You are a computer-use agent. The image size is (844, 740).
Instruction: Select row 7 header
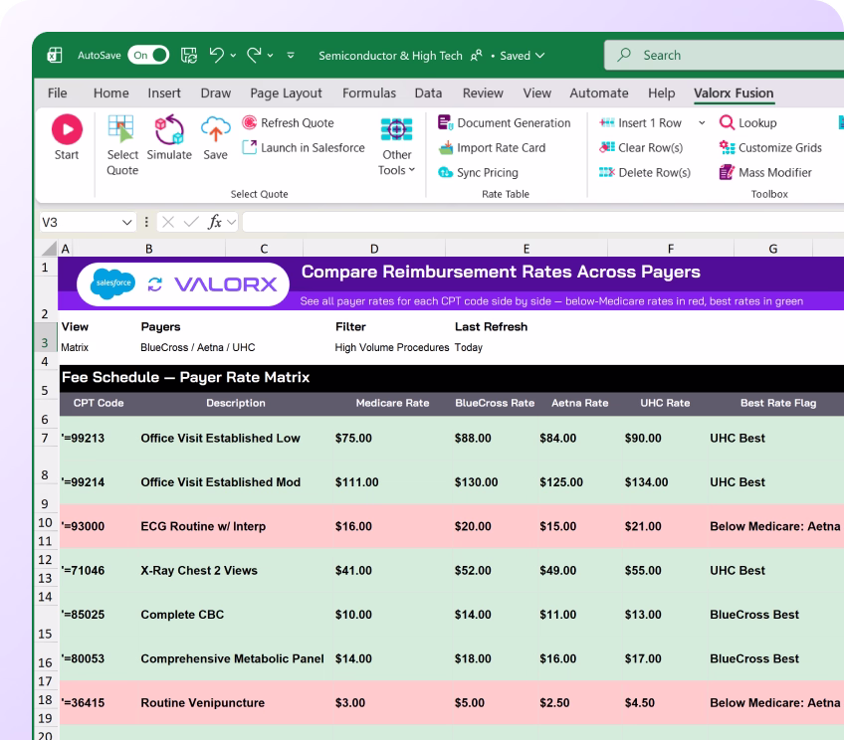coord(45,438)
